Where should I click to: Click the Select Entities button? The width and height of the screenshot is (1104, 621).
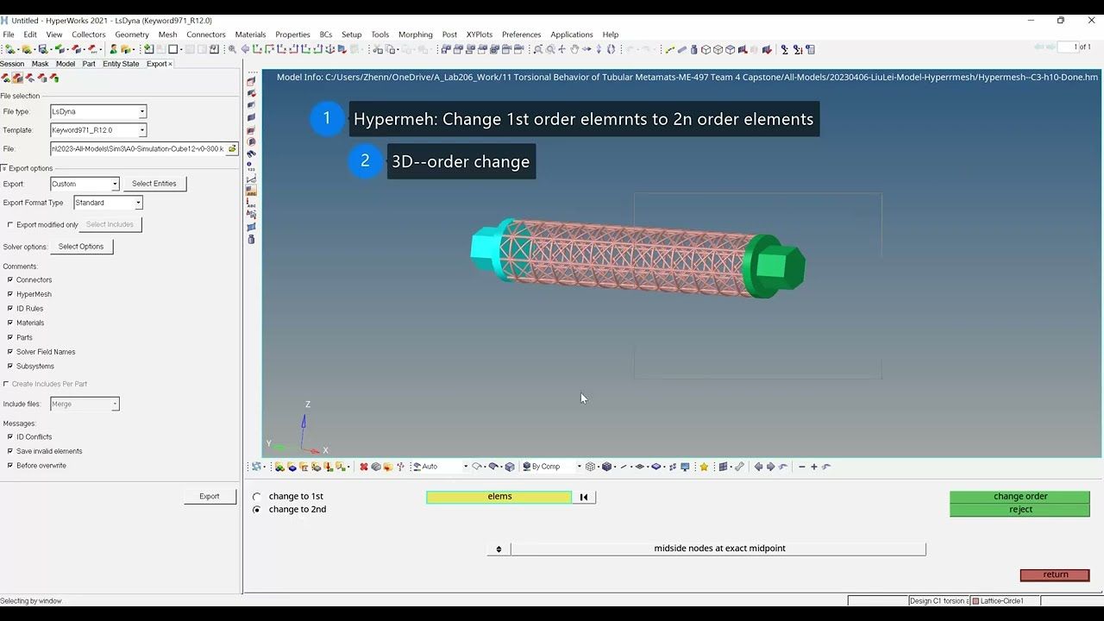coord(154,184)
